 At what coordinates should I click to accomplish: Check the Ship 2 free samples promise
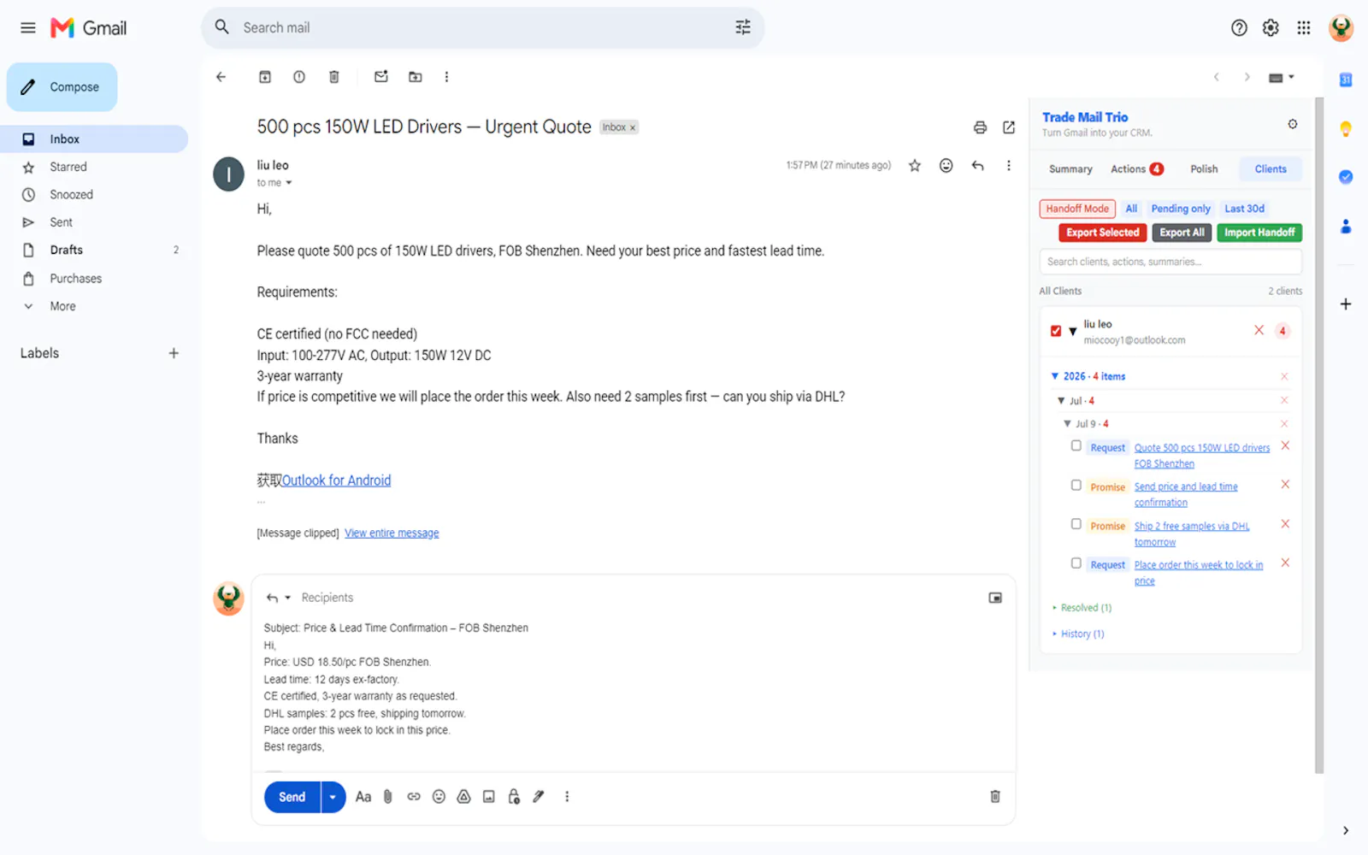[1076, 524]
